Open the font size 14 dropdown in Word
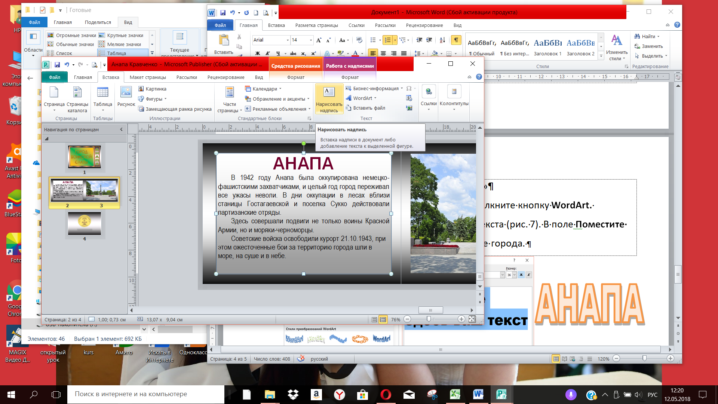 [311, 40]
